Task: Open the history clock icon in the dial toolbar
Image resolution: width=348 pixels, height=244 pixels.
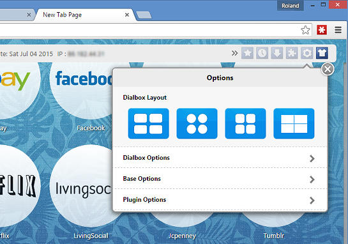Action: 262,53
